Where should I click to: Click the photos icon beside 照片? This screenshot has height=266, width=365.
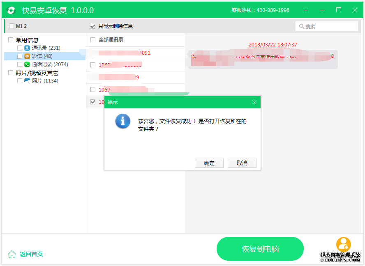[x=27, y=81]
